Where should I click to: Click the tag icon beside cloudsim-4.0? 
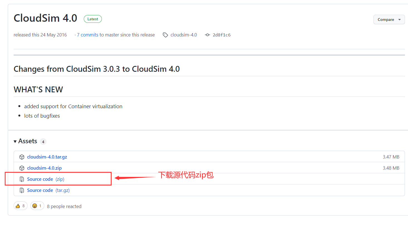pyautogui.click(x=165, y=35)
